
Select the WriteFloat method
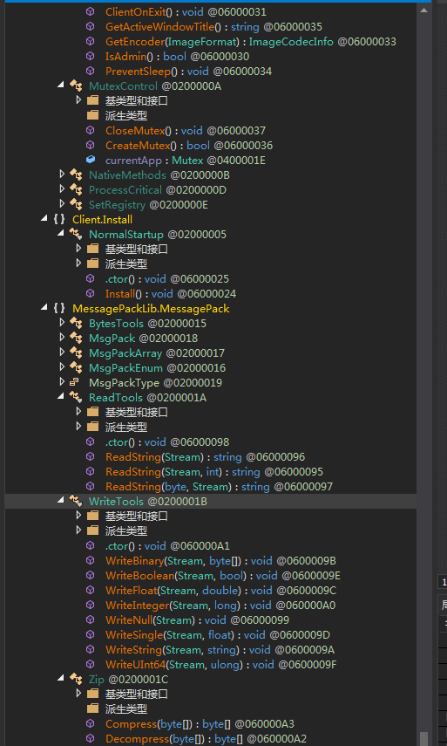coord(221,591)
